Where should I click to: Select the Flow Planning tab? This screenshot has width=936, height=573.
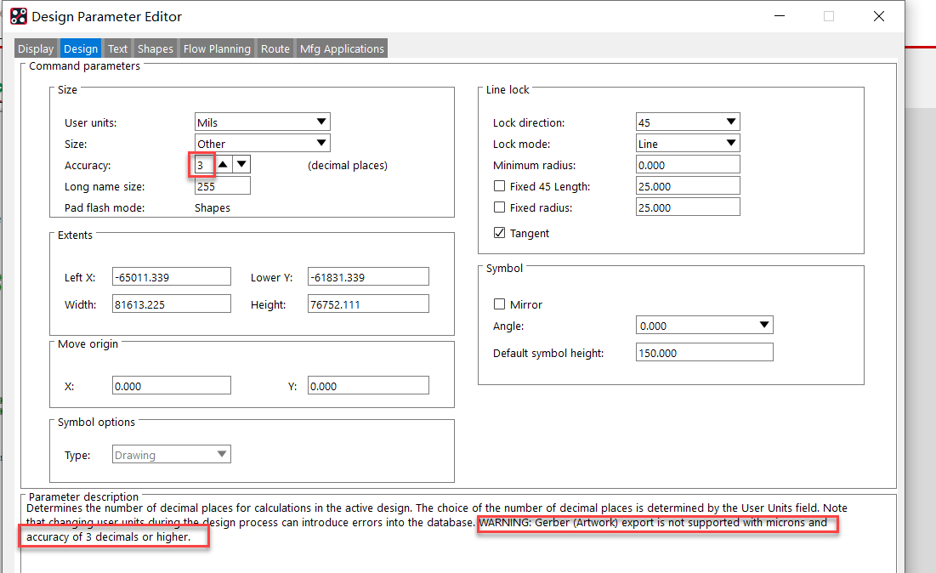[217, 49]
